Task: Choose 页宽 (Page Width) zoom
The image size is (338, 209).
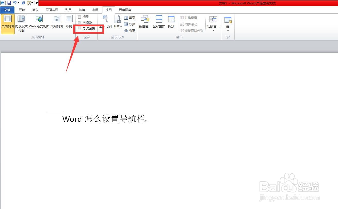Action: pos(130,30)
